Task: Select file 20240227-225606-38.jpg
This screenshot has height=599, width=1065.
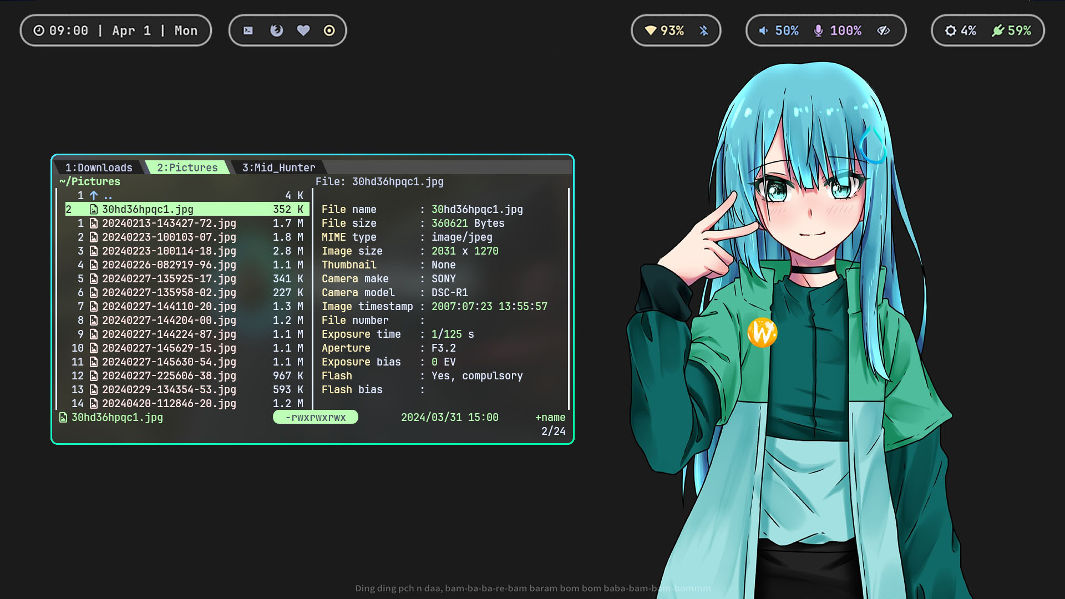Action: coord(169,376)
